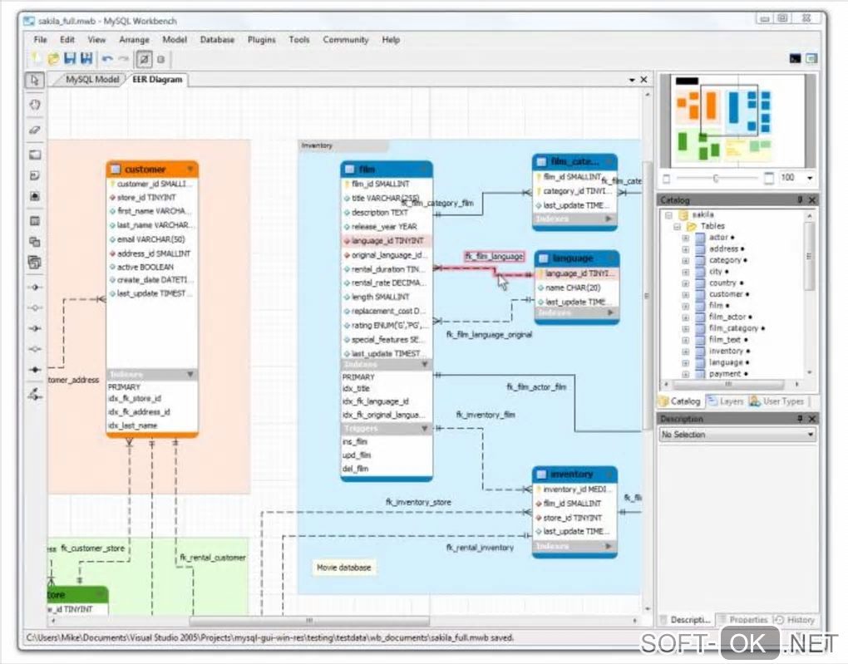Viewport: 848px width, 664px height.
Task: Switch to the Layers tab
Action: [x=725, y=401]
